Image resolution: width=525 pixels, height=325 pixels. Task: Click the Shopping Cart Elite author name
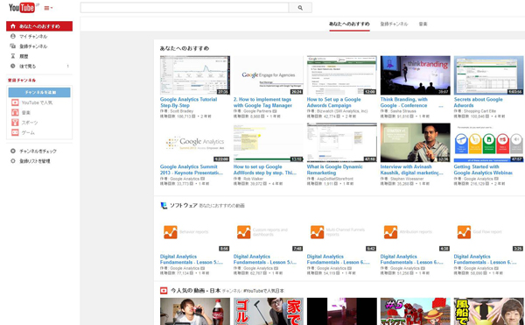[x=479, y=111]
